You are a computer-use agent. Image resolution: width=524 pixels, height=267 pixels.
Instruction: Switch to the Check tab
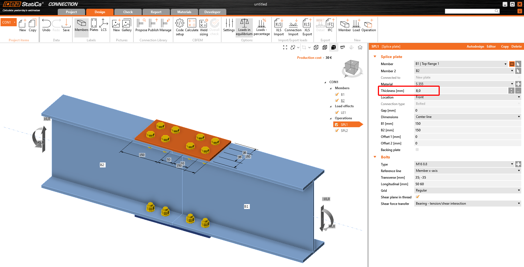point(128,12)
